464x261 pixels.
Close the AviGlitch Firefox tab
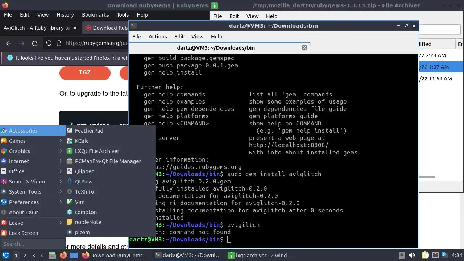[x=75, y=28]
